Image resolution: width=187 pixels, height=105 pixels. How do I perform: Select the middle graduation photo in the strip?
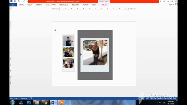[69, 52]
